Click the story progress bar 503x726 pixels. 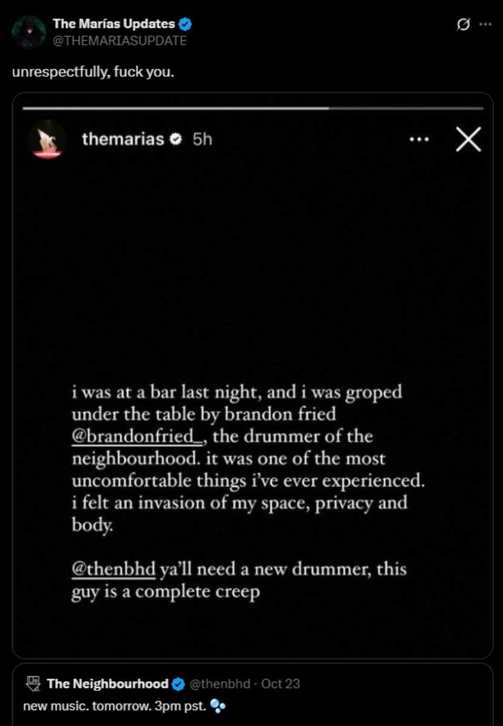(x=253, y=109)
